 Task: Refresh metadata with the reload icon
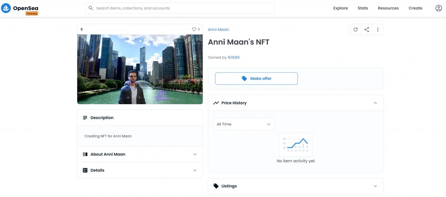pos(355,30)
